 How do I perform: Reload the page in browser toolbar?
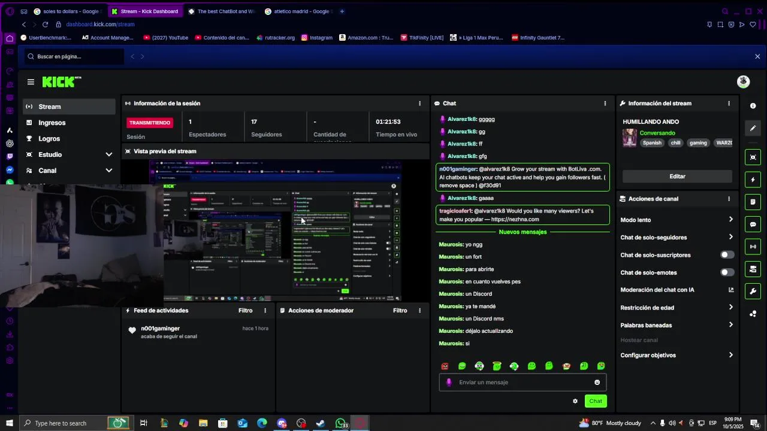45,25
